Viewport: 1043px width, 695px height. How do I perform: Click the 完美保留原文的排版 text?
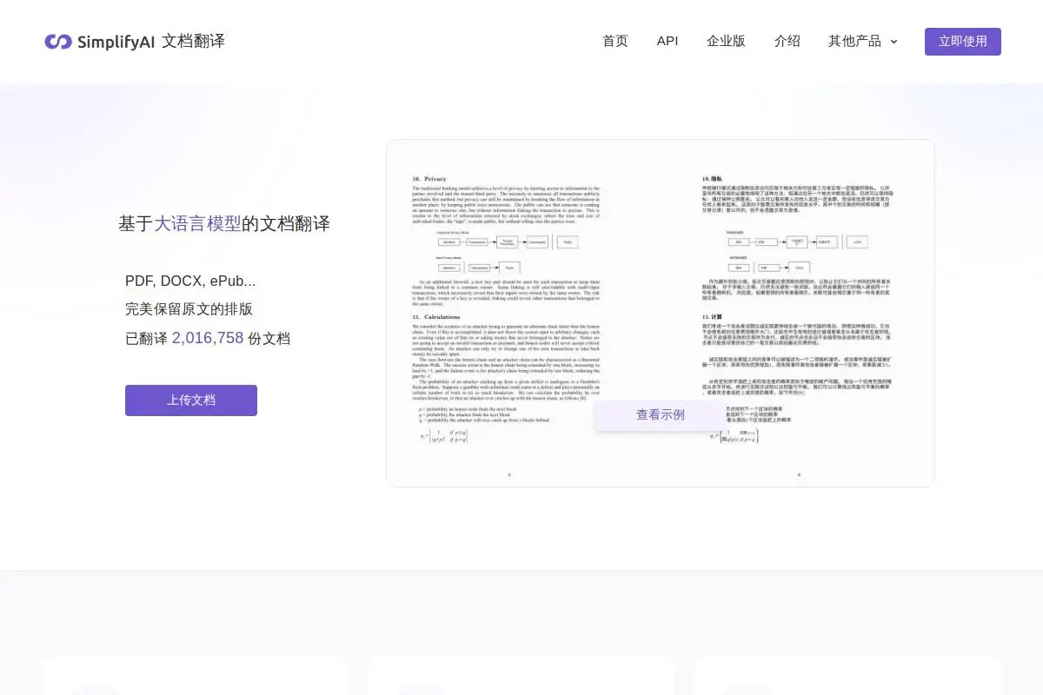point(189,309)
